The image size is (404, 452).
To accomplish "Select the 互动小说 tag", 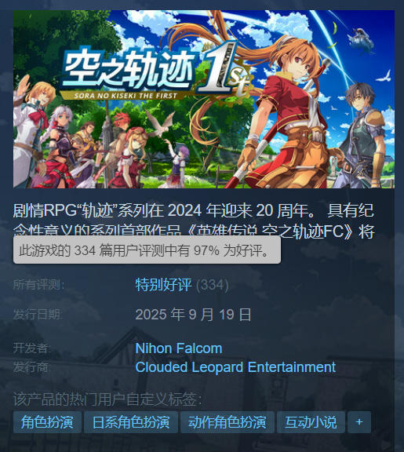I will tap(311, 422).
